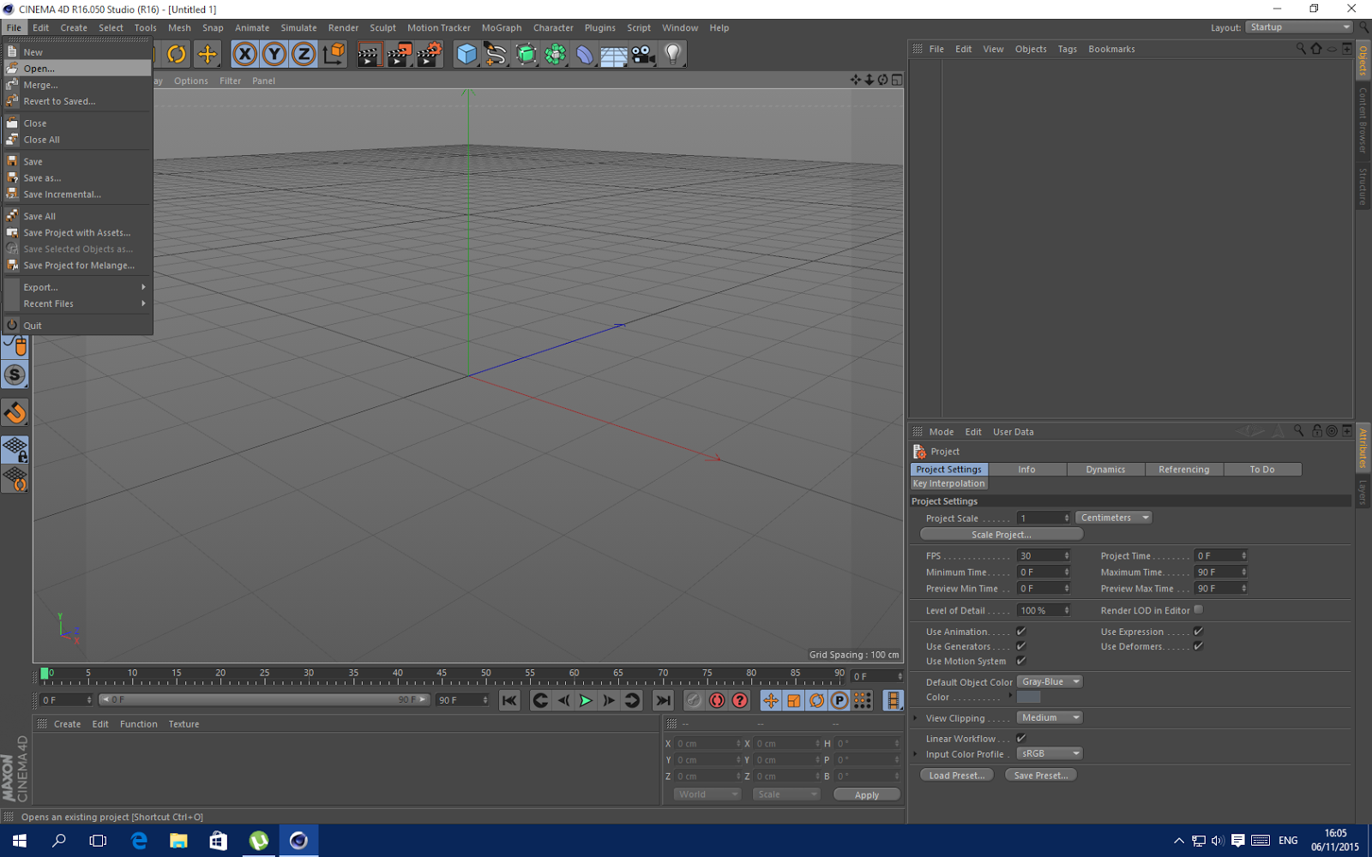1372x857 pixels.
Task: Click the Color swatch in Project Settings
Action: [1028, 697]
